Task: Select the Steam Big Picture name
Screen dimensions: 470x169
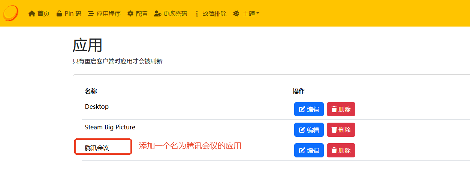Action: tap(110, 127)
